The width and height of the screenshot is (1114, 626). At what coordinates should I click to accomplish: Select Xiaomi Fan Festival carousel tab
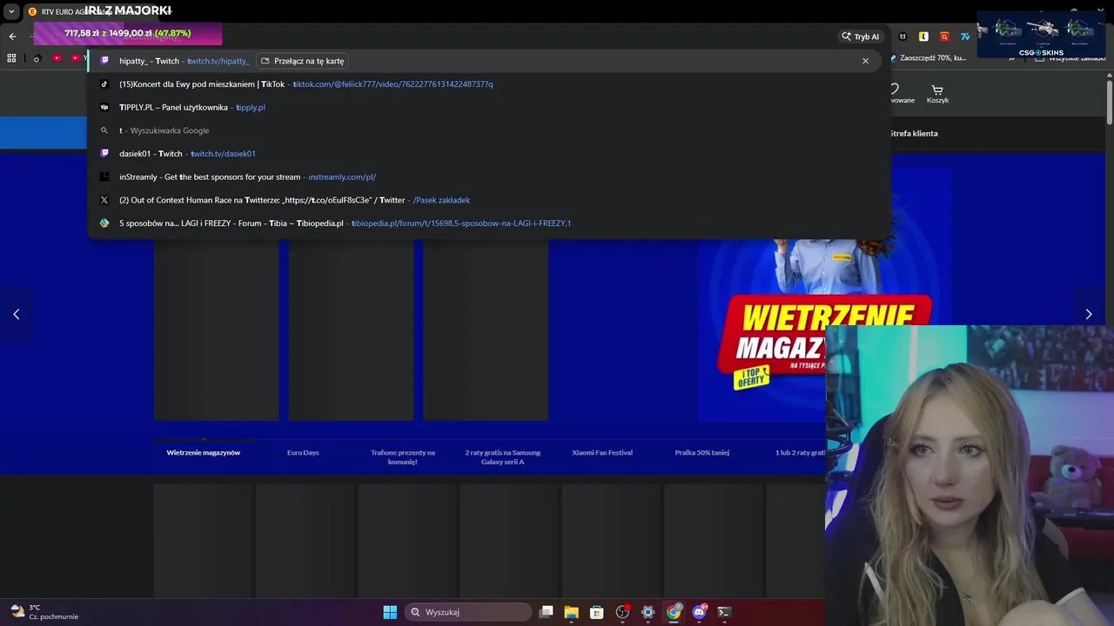602,453
